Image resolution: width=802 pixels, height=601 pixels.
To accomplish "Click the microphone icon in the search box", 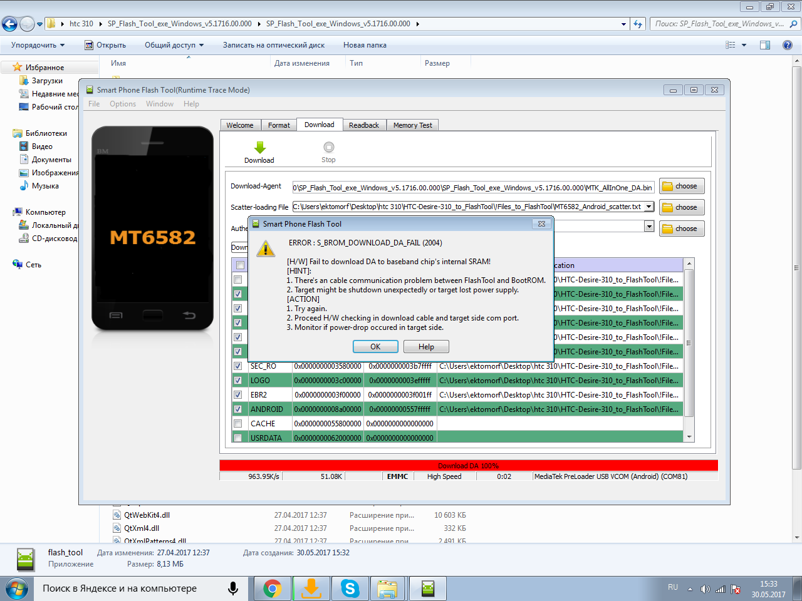I will [x=232, y=588].
